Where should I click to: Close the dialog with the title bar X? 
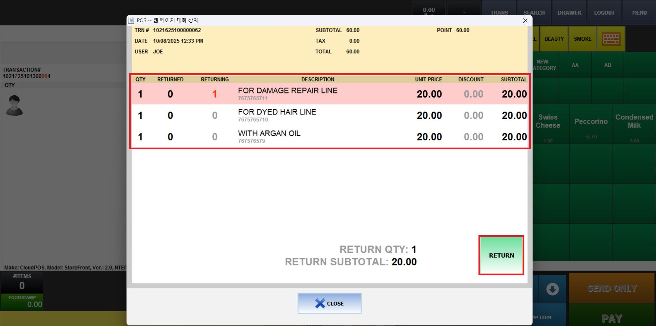525,21
